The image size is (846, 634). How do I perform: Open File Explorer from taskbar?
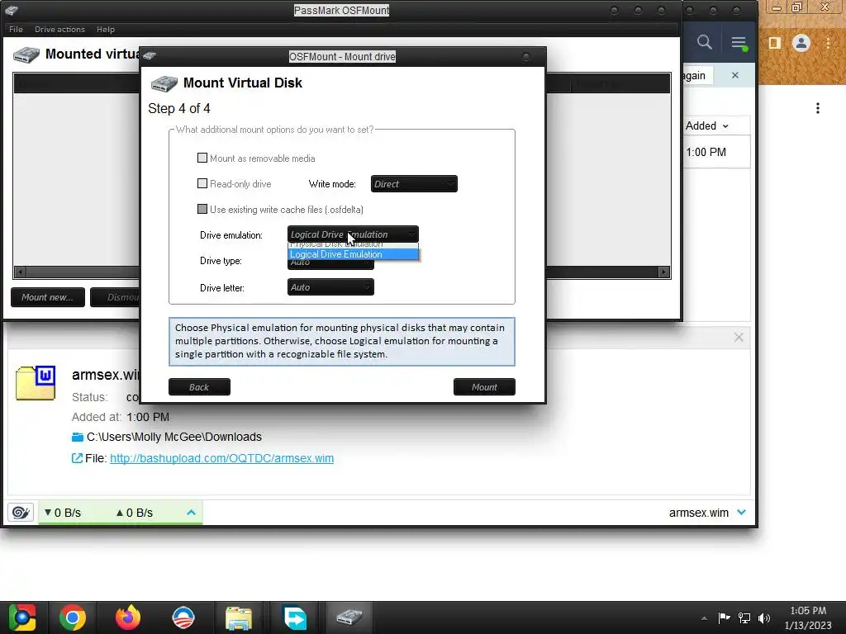tap(239, 617)
